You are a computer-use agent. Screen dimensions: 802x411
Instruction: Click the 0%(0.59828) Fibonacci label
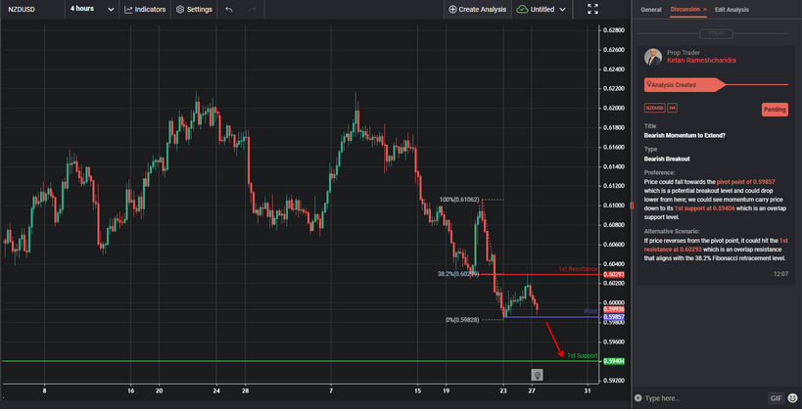pos(462,319)
